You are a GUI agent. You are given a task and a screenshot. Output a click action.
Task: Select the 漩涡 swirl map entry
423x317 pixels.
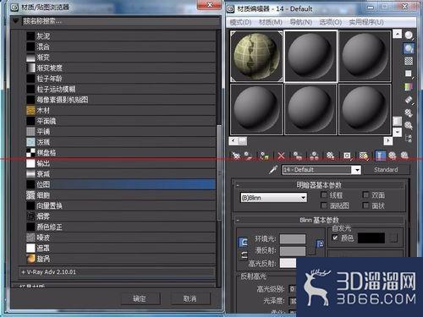coord(121,259)
